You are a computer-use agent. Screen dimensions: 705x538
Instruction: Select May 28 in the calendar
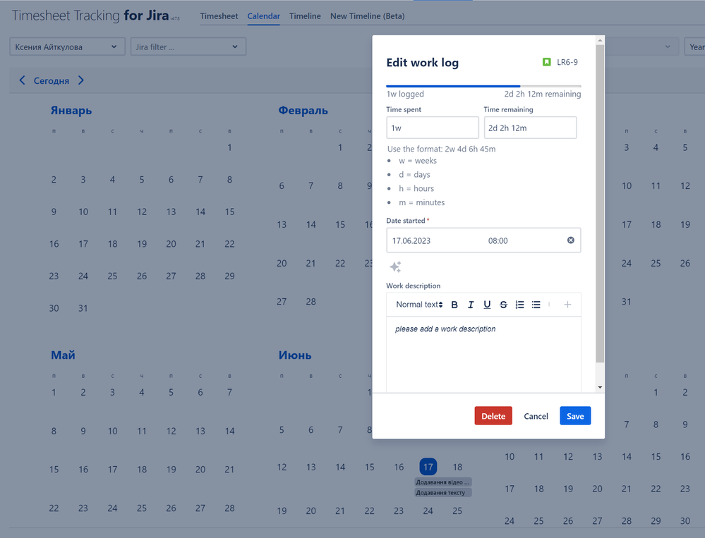coord(230,508)
